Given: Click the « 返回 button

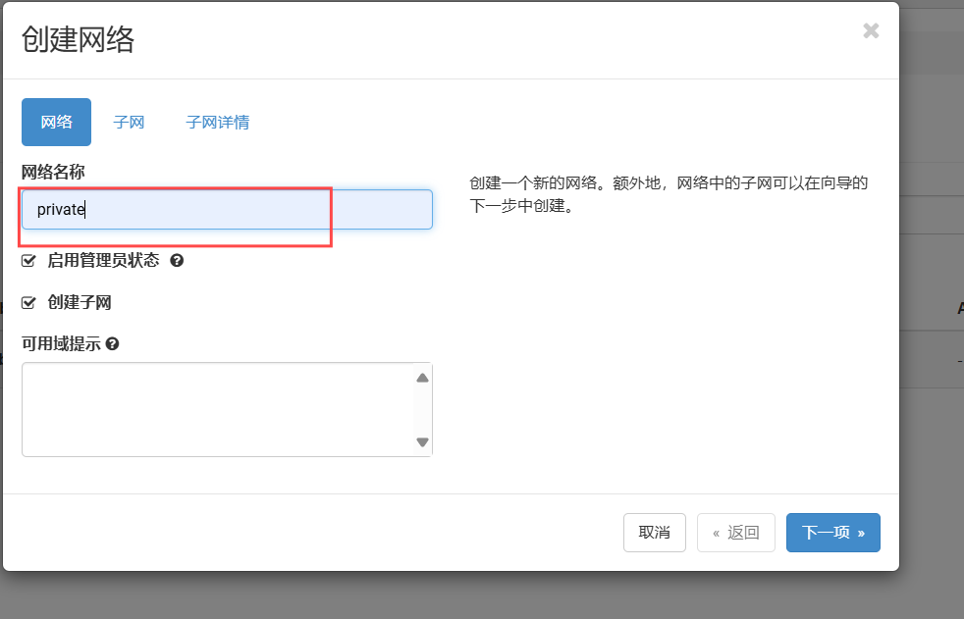Looking at the screenshot, I should 735,533.
